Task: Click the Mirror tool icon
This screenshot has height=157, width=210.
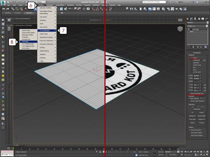Action: coord(132,9)
